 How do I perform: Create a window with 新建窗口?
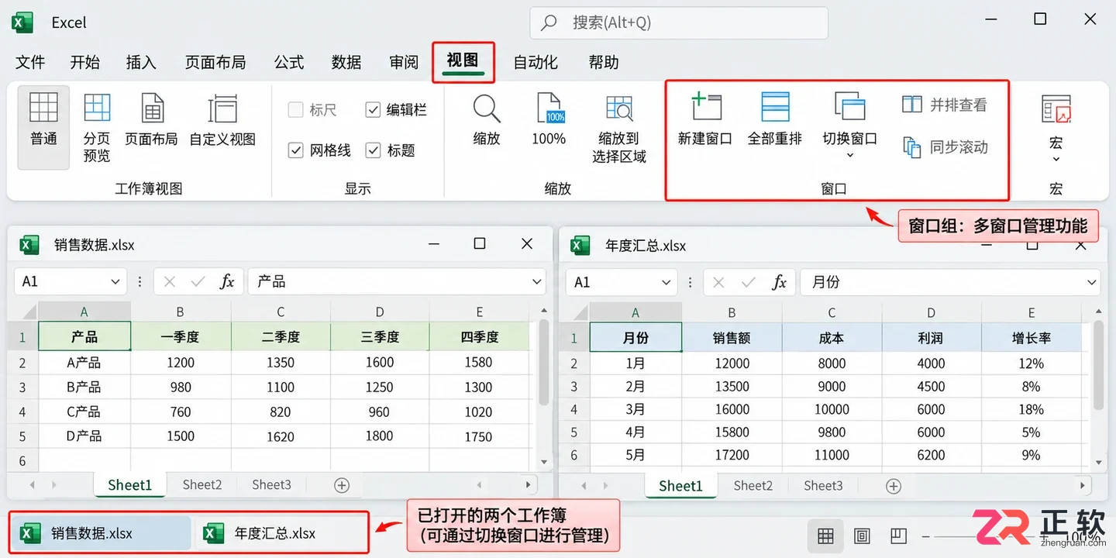(705, 120)
